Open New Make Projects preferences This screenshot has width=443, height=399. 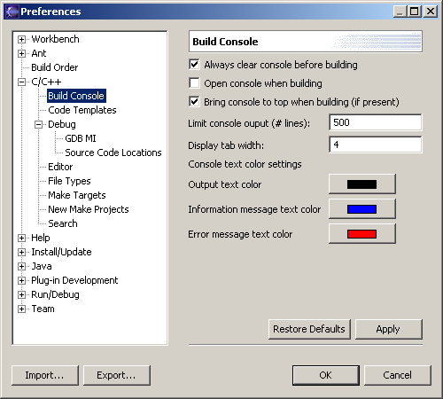[89, 209]
